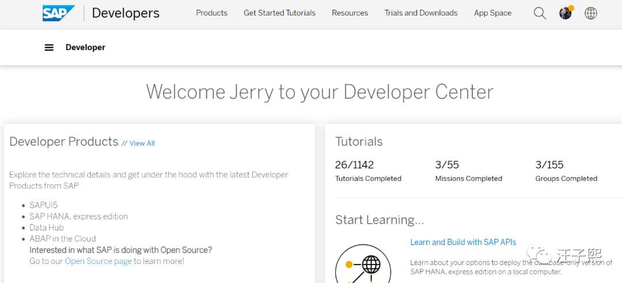The width and height of the screenshot is (622, 283).
Task: Open the globe language selector
Action: (x=591, y=13)
